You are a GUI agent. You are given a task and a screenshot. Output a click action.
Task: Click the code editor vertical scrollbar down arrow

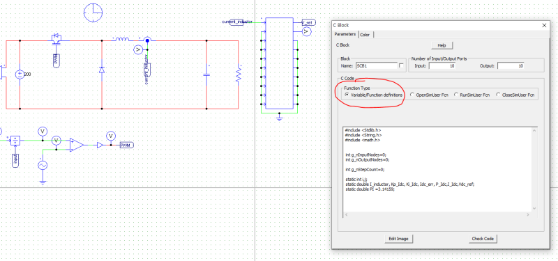pos(534,208)
